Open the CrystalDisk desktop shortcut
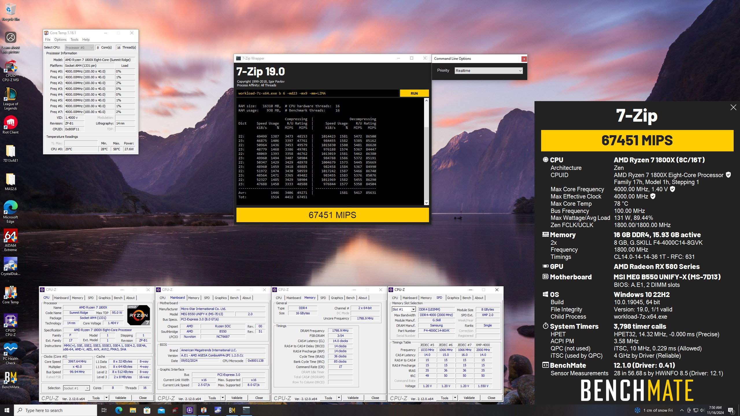 (11, 266)
